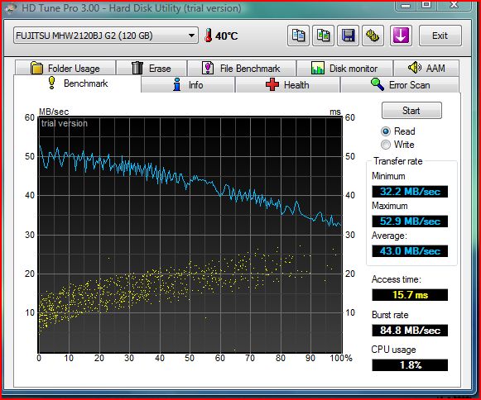Screen dimensions: 481x400
Task: Switch to the Disk monitor tab
Action: pyautogui.click(x=344, y=68)
